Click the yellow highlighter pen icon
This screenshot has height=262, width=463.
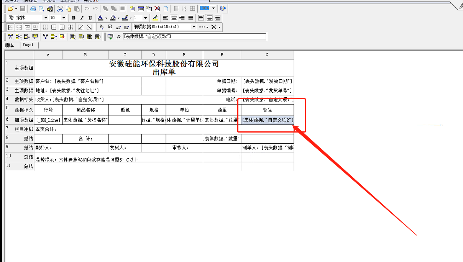coord(155,18)
